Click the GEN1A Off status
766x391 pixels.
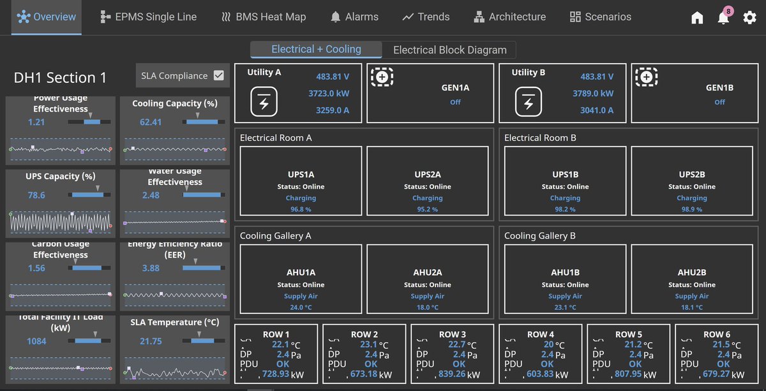[455, 102]
